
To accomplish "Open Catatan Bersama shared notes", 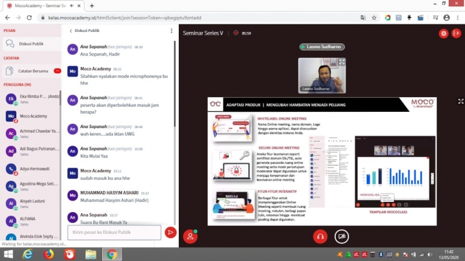I will [31, 71].
